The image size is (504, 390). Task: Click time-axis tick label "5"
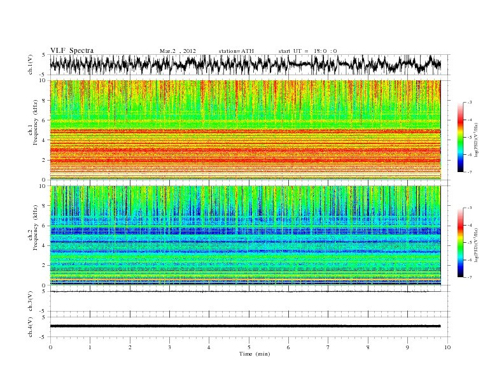coord(249,347)
